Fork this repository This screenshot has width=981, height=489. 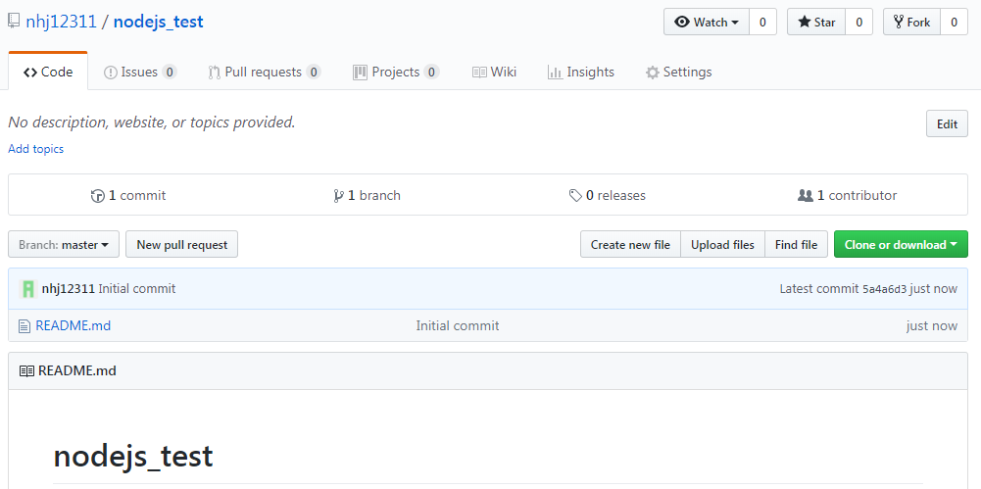[x=911, y=22]
